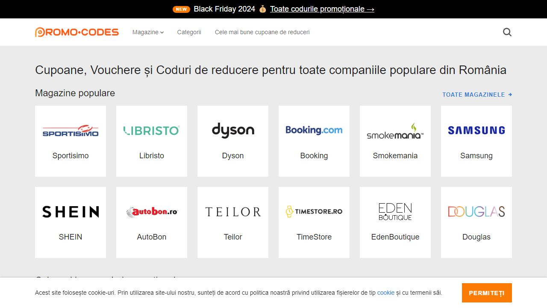Click TOATE MAGAZINELE link
Screen dimensions: 547x308
point(477,95)
